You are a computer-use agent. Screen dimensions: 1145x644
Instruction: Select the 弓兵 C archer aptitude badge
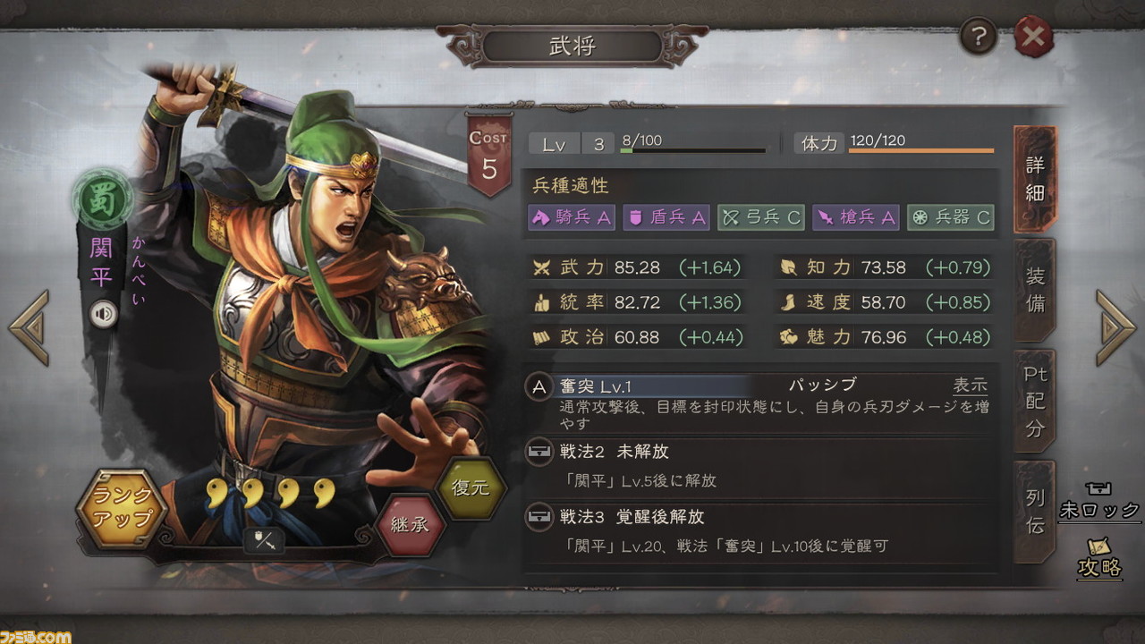click(x=761, y=217)
